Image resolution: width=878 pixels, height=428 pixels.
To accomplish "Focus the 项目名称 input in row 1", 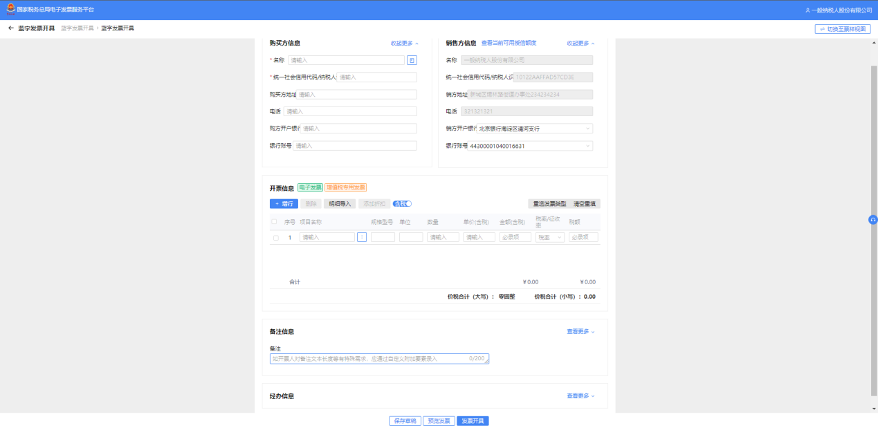I will pyautogui.click(x=327, y=237).
